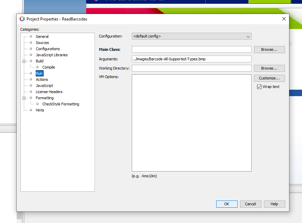
Task: Click inside the Arguments input field
Action: tap(191, 59)
